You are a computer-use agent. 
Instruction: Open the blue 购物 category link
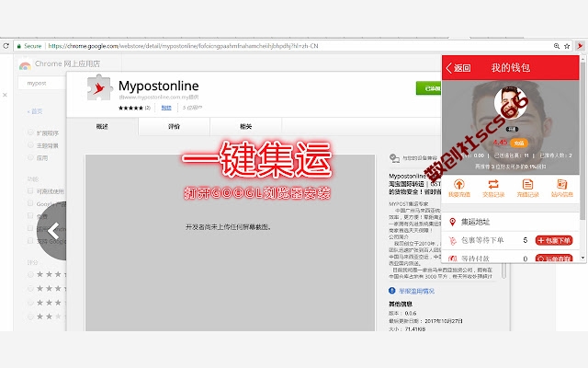[166, 108]
